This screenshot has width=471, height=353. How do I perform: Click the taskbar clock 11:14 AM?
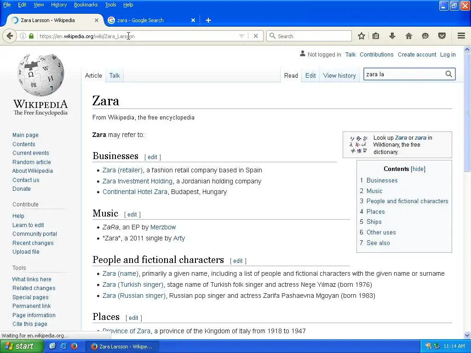[x=454, y=347]
